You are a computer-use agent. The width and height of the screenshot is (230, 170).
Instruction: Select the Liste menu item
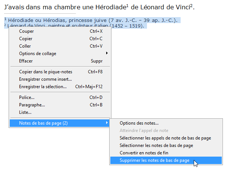(60, 112)
